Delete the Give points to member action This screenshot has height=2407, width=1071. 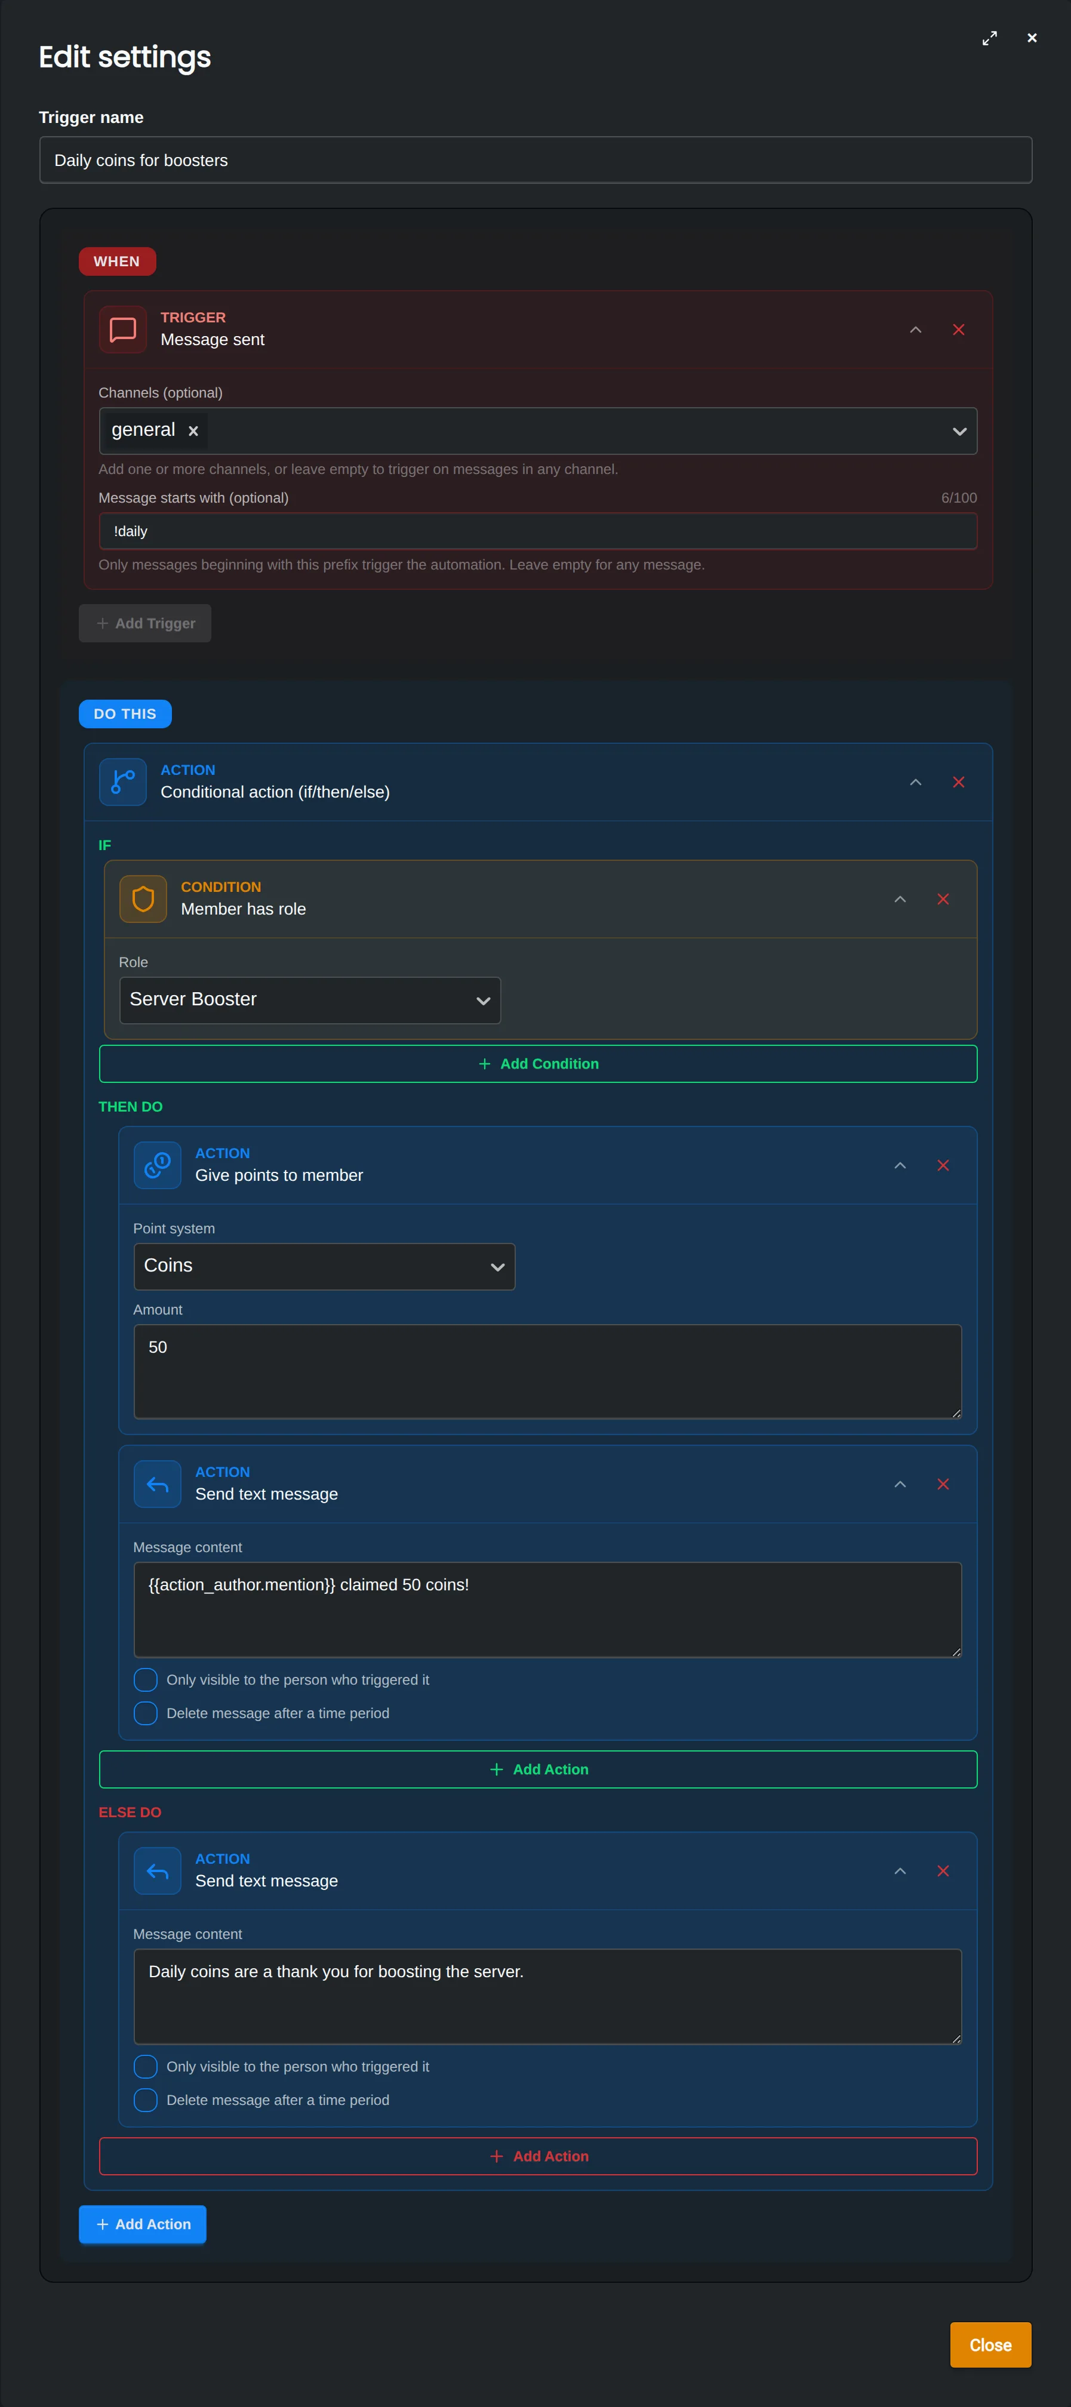tap(943, 1165)
